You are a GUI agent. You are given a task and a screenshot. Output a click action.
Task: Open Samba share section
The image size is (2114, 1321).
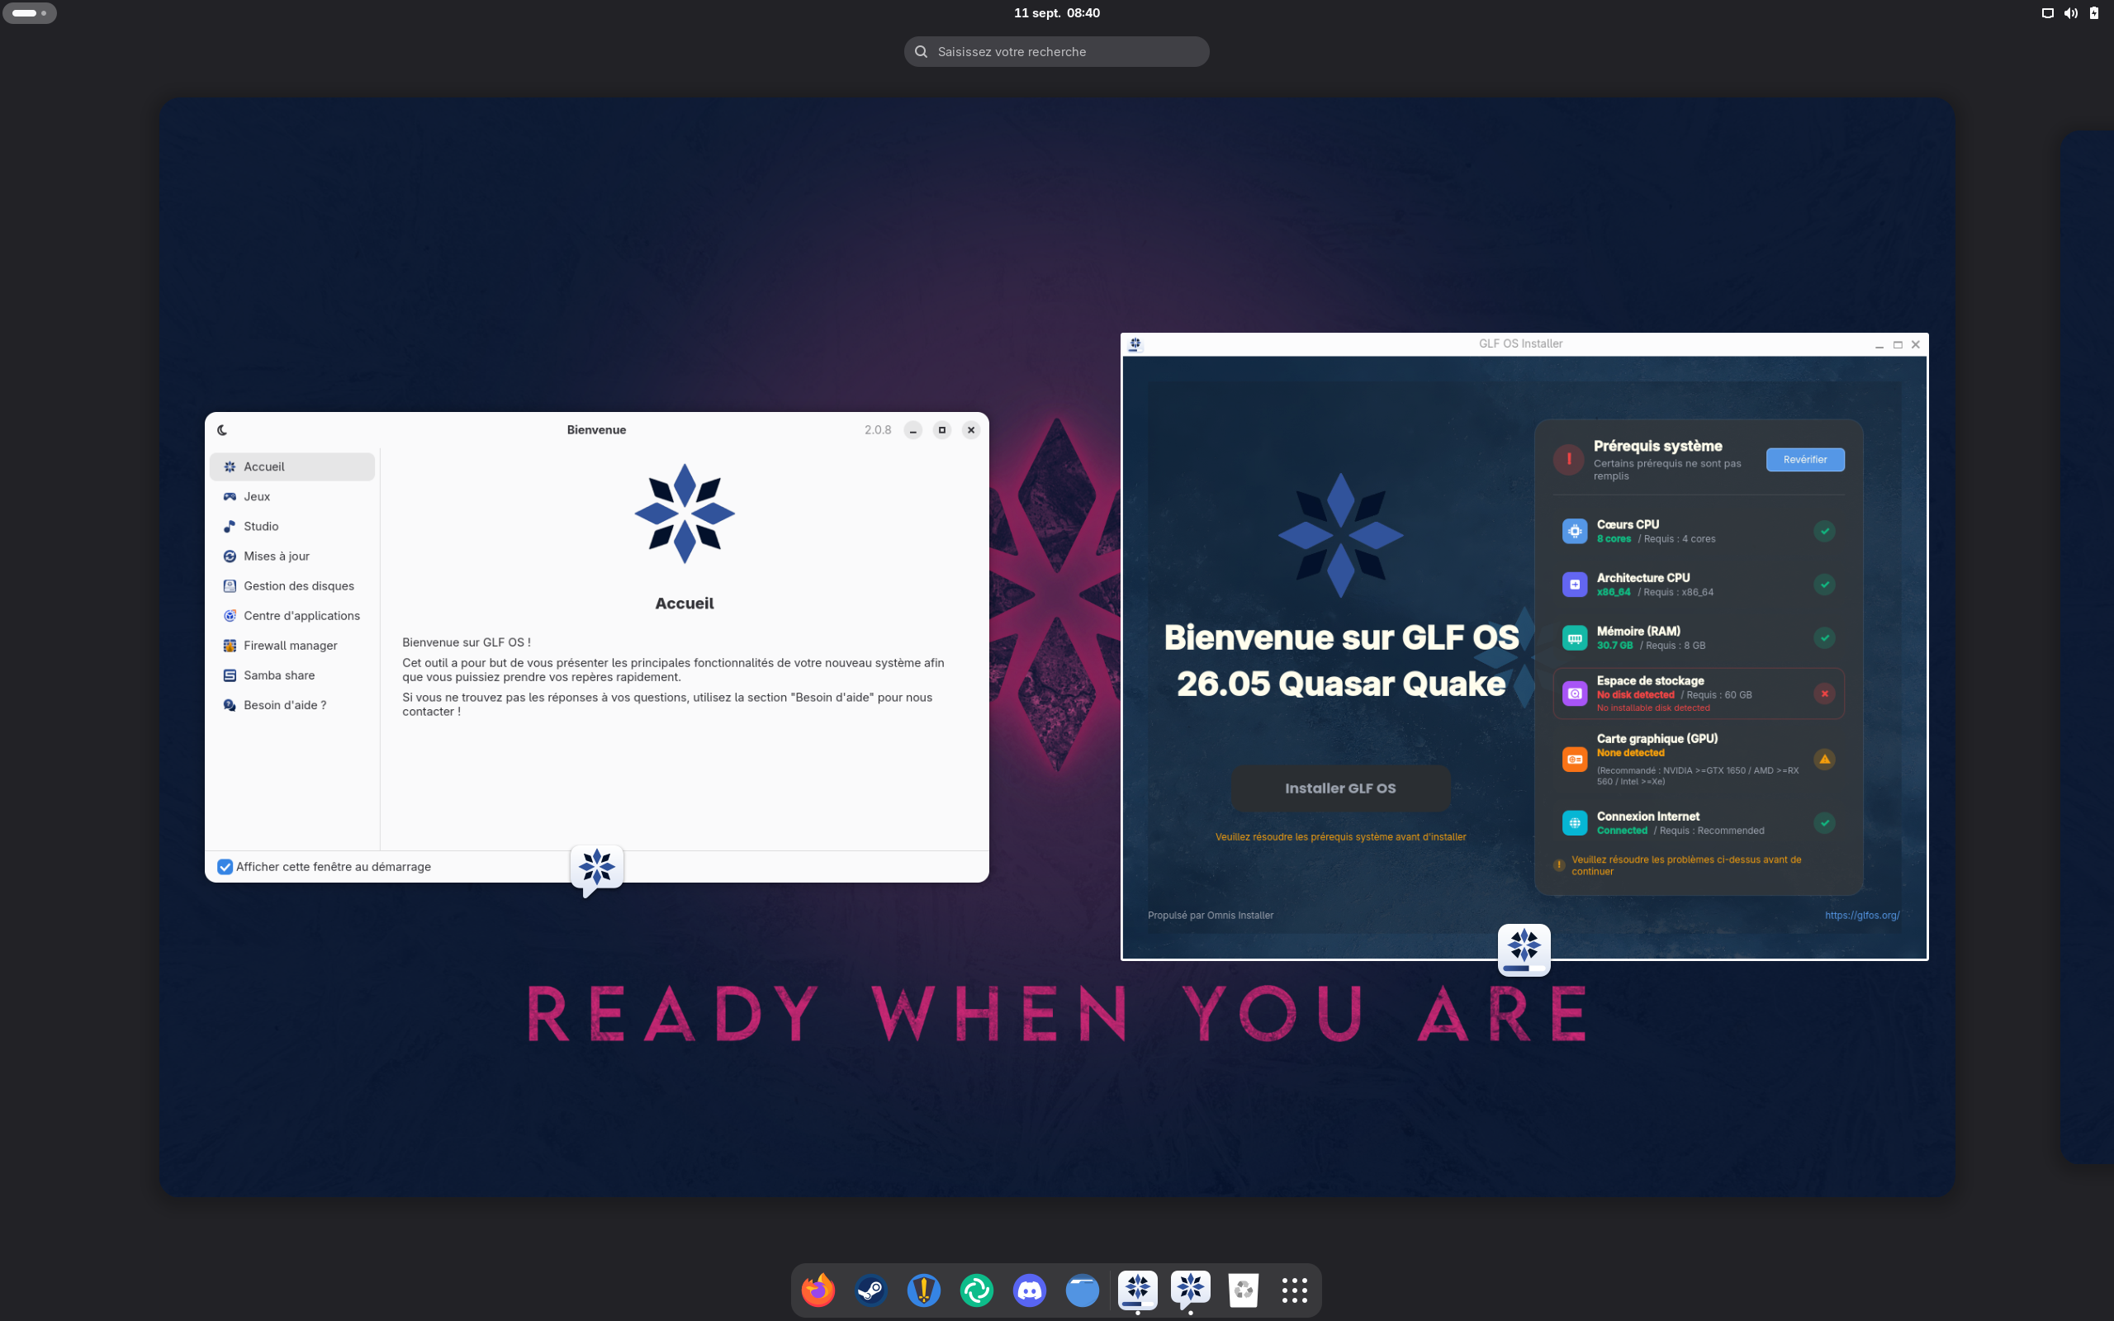292,675
